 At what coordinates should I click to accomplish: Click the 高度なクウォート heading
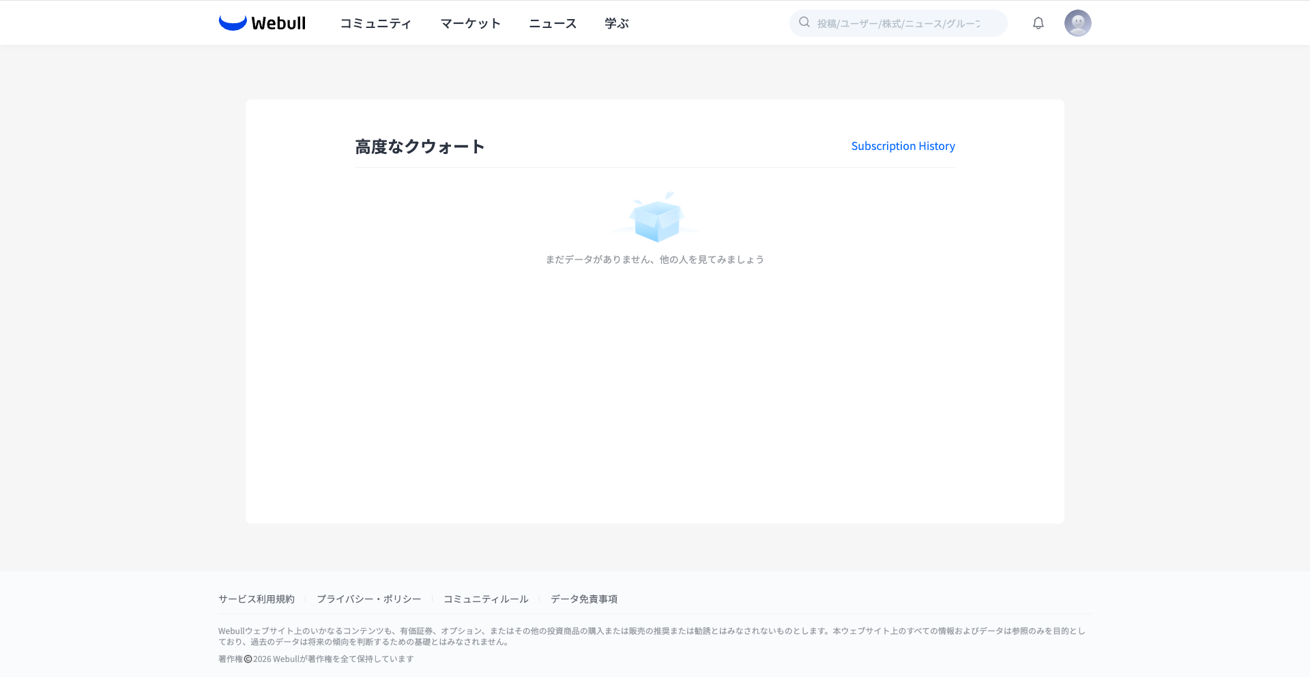419,146
